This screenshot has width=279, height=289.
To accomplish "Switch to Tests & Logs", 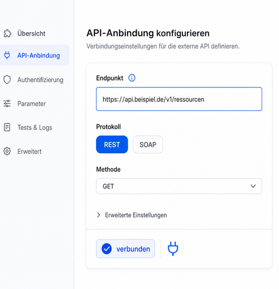I will [x=34, y=127].
